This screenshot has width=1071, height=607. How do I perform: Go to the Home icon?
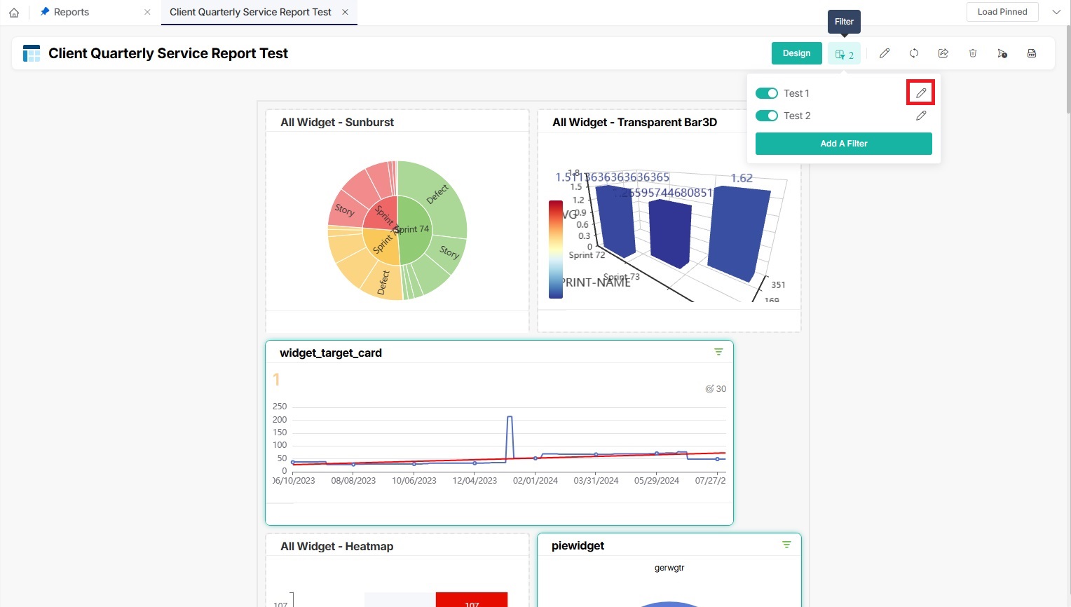[x=14, y=13]
